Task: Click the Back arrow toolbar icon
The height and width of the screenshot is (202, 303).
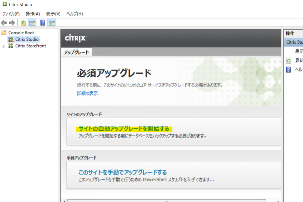Action: click(4, 23)
